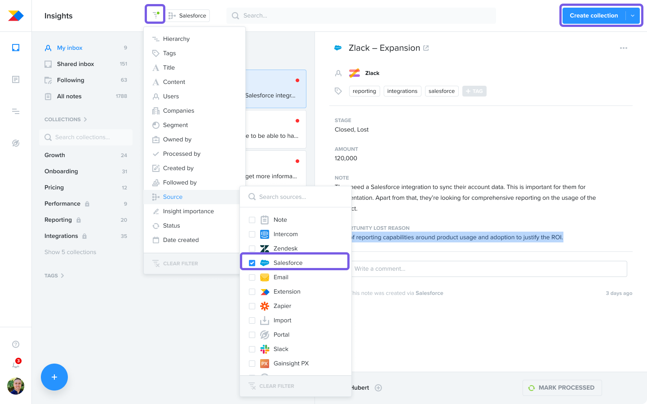The image size is (647, 404).
Task: Click the Create collection button
Action: point(594,16)
